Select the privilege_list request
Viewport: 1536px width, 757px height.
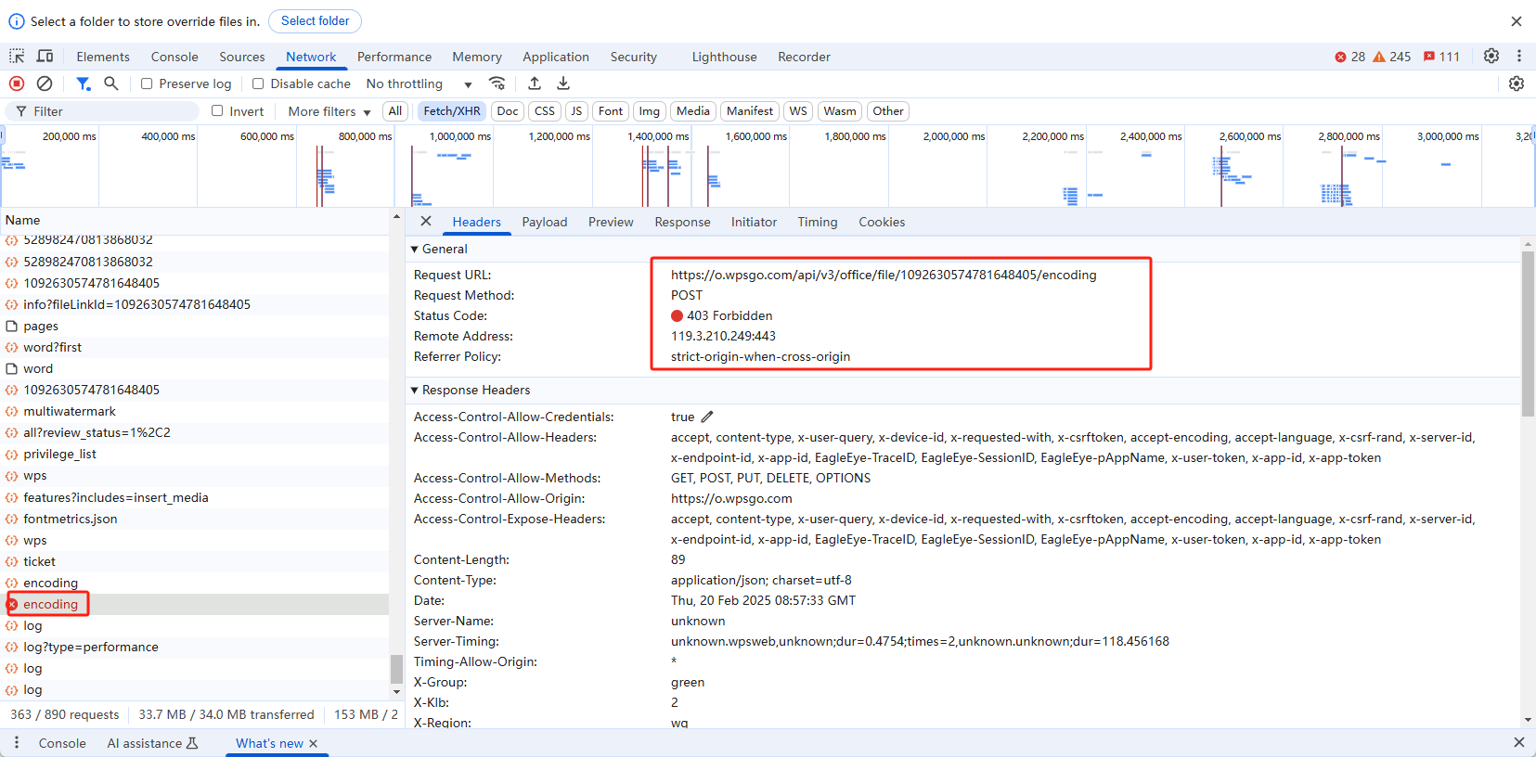click(197, 454)
